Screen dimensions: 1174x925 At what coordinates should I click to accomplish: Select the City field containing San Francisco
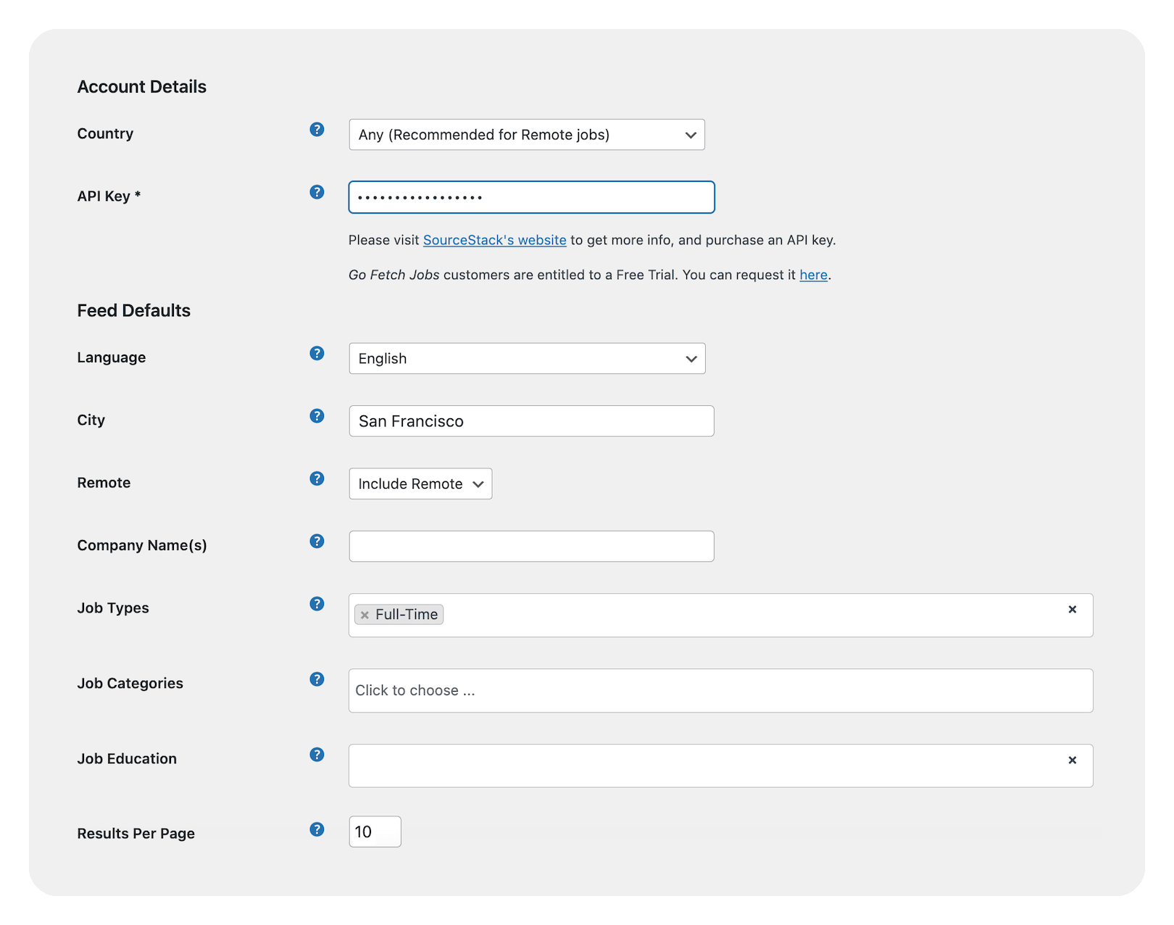531,420
